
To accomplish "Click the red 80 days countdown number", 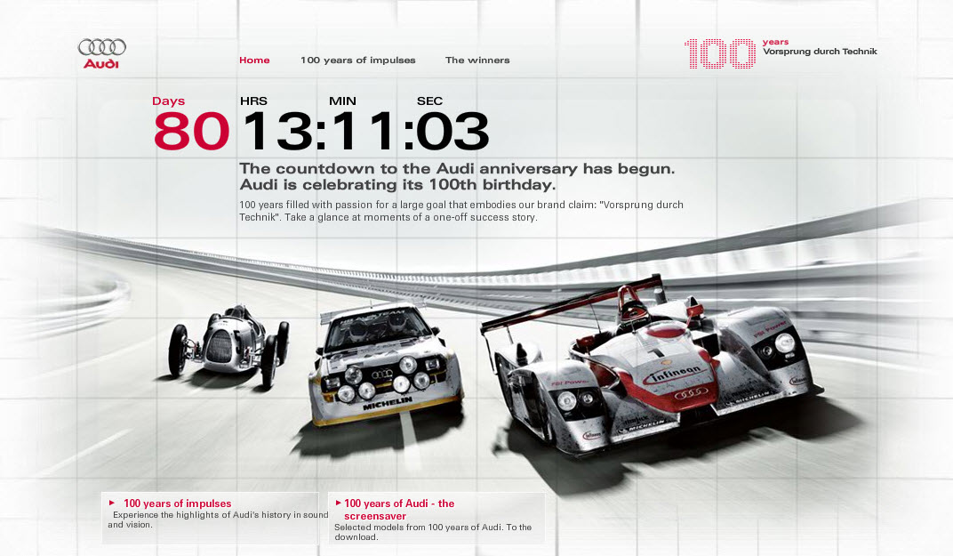I will [x=191, y=131].
